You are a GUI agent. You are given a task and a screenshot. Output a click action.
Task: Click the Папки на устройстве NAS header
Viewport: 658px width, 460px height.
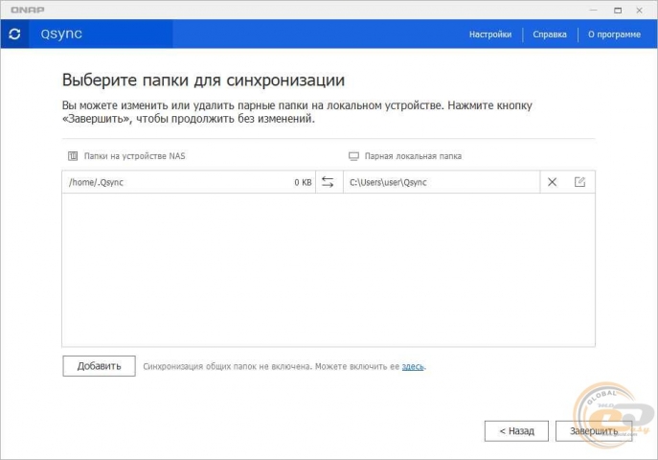134,156
